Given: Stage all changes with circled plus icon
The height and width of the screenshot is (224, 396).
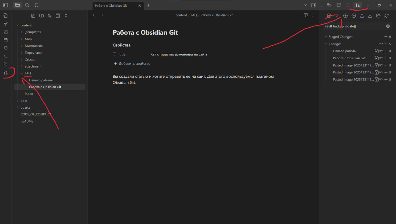Looking at the screenshot, I should 346,16.
